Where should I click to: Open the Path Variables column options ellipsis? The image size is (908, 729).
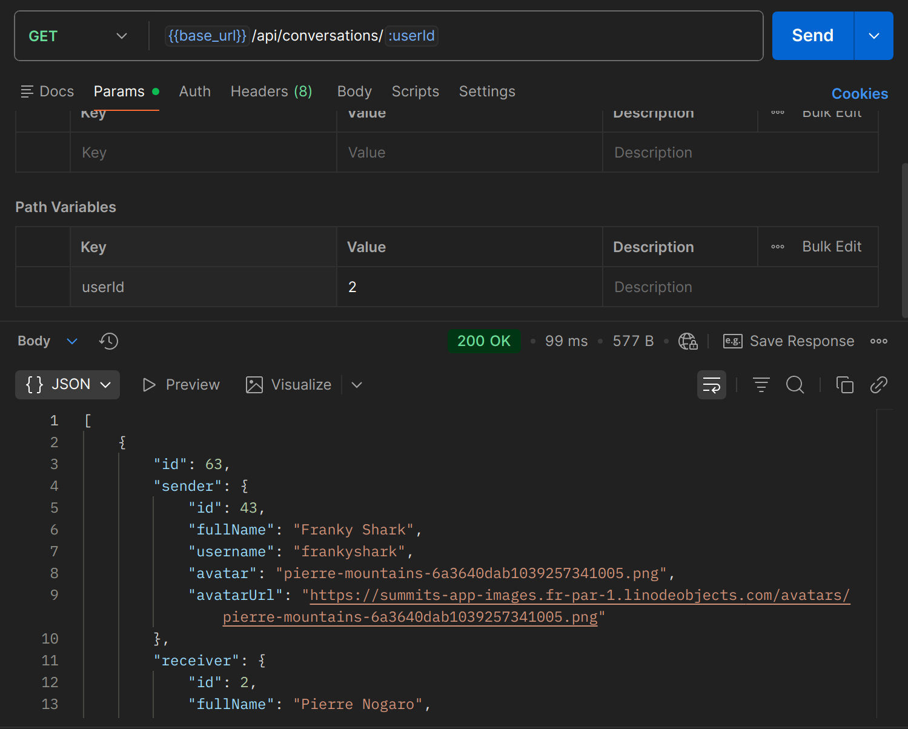point(778,247)
